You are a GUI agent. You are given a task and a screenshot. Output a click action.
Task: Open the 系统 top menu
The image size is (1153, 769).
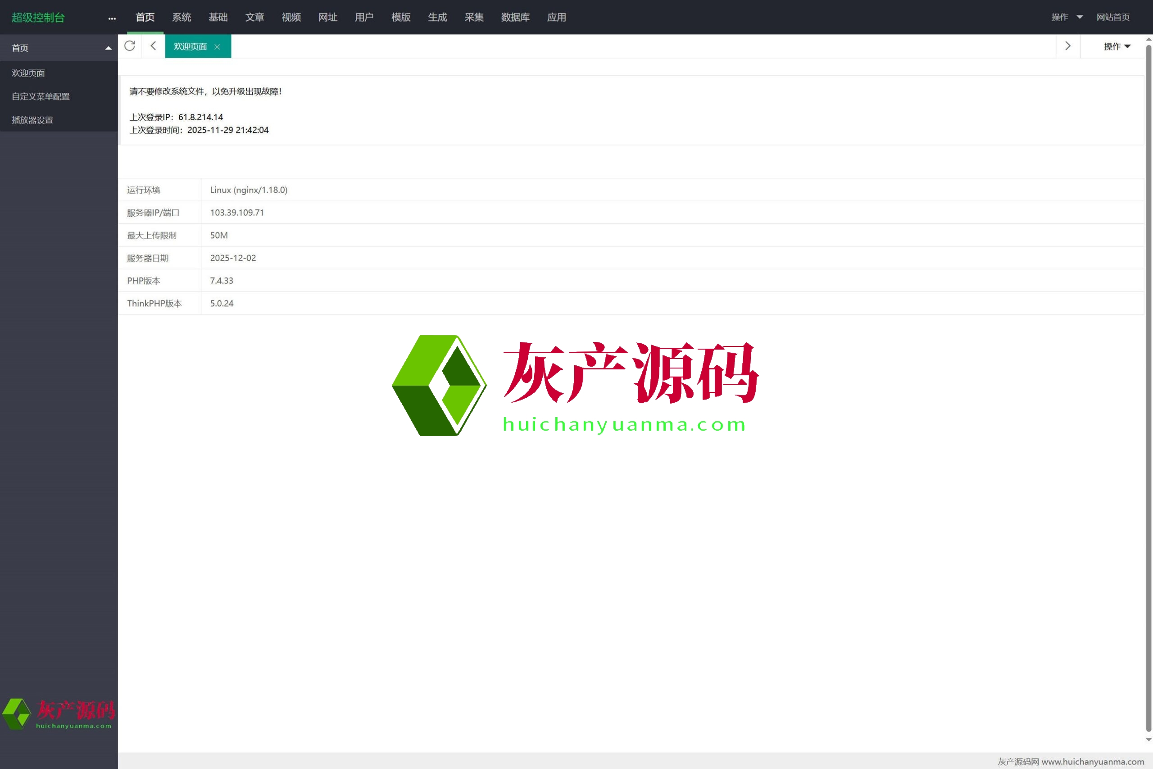click(x=182, y=17)
